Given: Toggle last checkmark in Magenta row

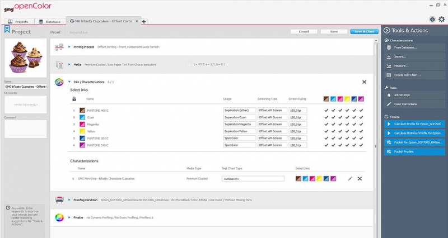Looking at the screenshot, I should point(361,124).
